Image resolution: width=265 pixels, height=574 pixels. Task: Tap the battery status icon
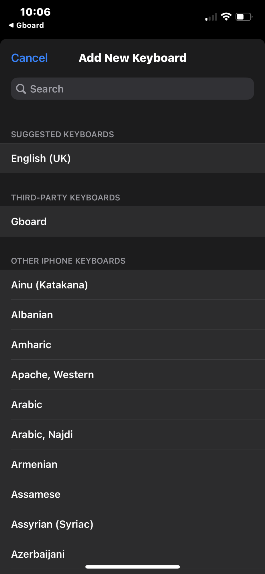(244, 17)
